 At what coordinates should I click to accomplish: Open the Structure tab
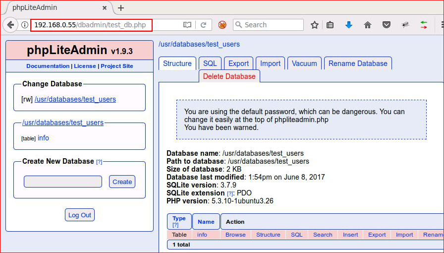tap(177, 63)
